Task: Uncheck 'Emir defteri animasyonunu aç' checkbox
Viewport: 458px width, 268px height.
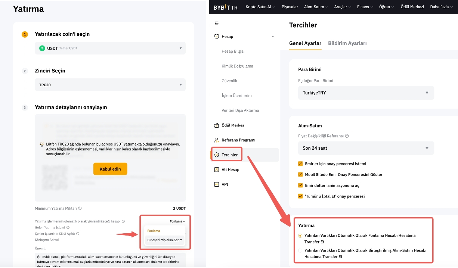Action: pyautogui.click(x=300, y=185)
